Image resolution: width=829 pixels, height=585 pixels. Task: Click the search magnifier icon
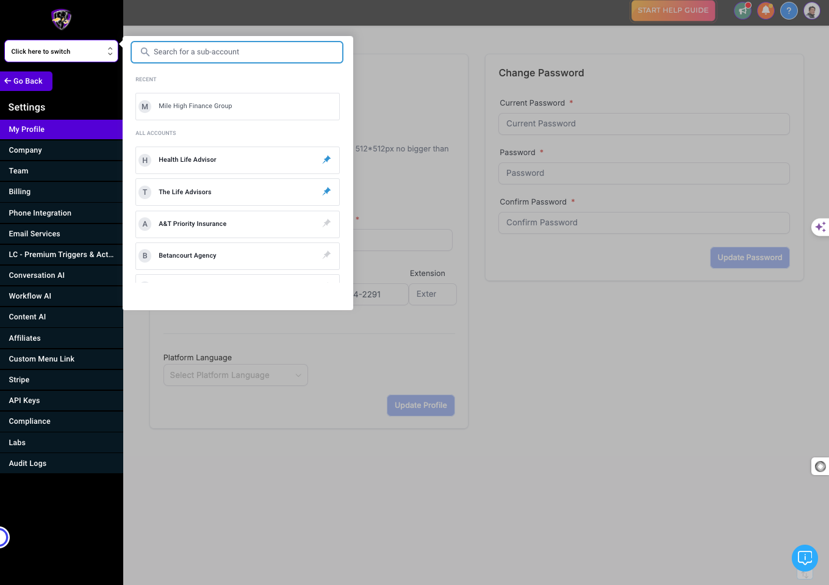coord(145,52)
